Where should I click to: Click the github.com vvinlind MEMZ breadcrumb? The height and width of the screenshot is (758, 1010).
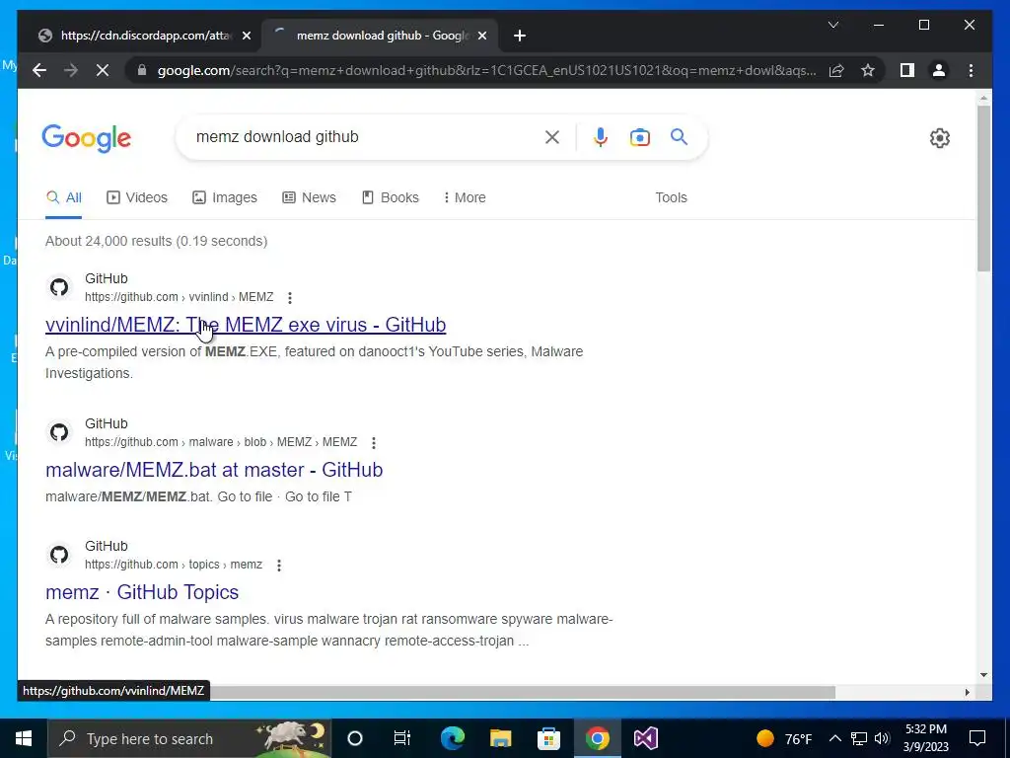coord(180,297)
